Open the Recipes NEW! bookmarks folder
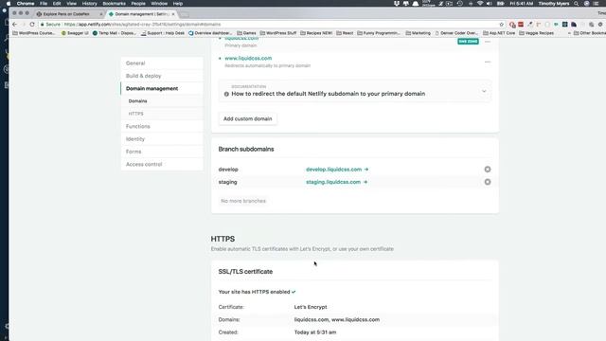Image resolution: width=606 pixels, height=341 pixels. coord(316,33)
